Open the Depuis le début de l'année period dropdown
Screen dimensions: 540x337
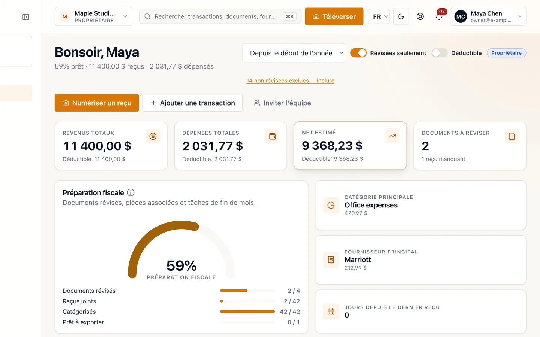[x=294, y=53]
